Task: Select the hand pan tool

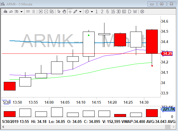Action: [64, 11]
